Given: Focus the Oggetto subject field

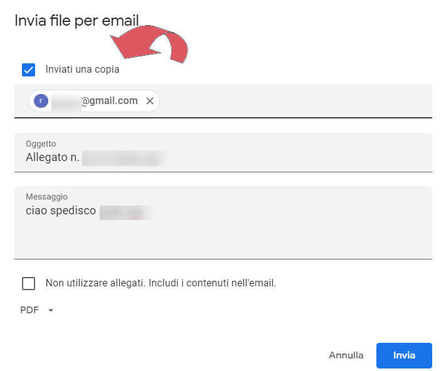Looking at the screenshot, I should tap(282, 157).
